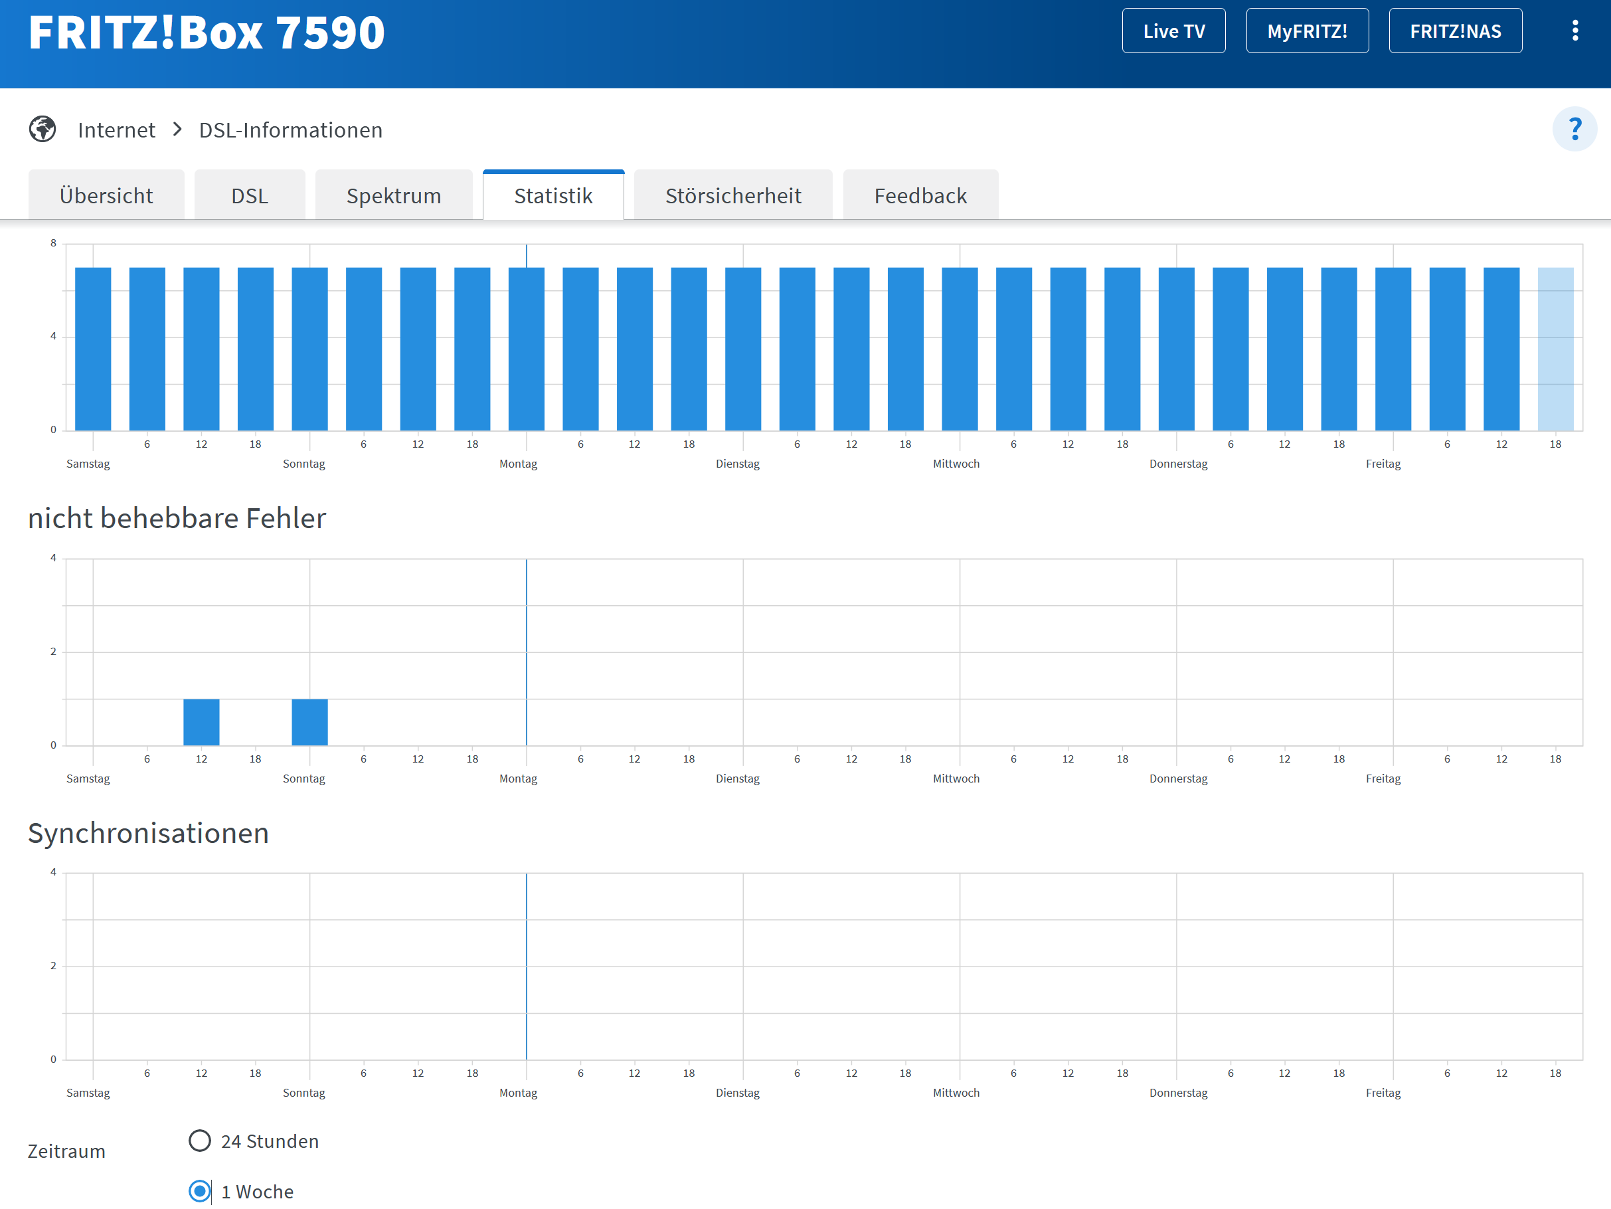1611x1209 pixels.
Task: Select the 1 Woche time range
Action: coord(200,1191)
